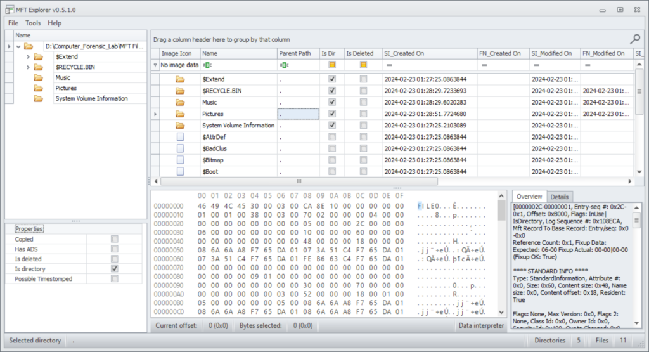Toggle Is directory property checkbox
Image resolution: width=649 pixels, height=352 pixels.
(115, 269)
